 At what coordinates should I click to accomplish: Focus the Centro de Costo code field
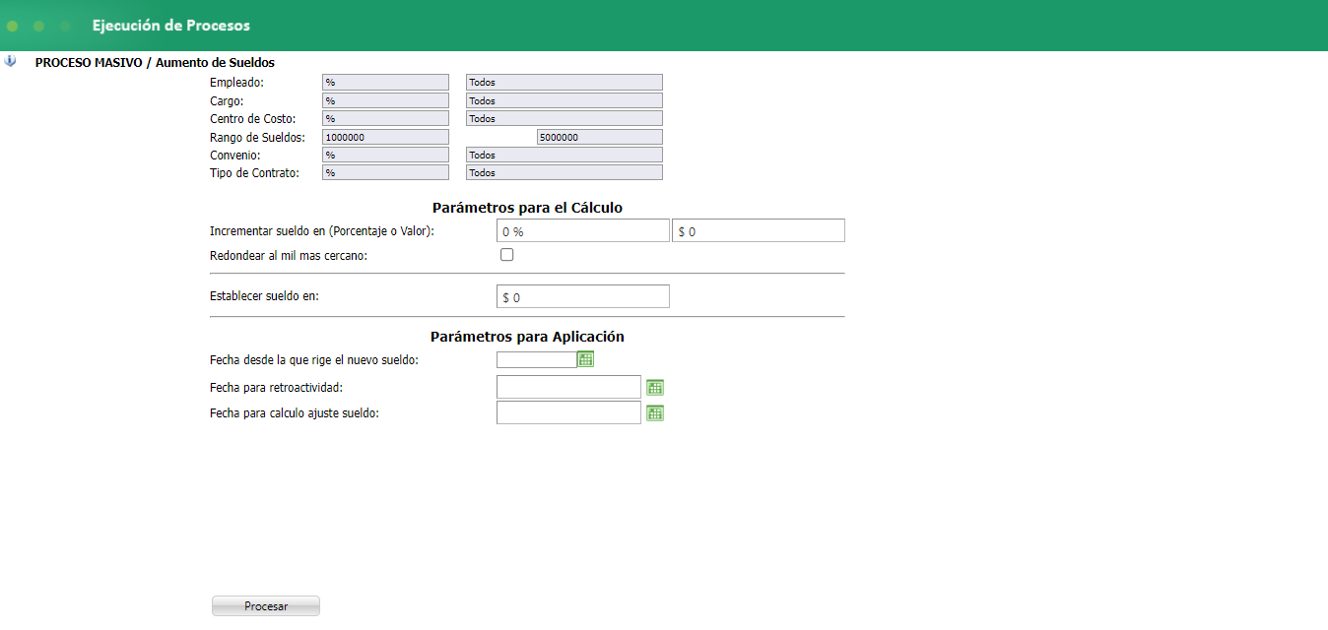coord(385,118)
